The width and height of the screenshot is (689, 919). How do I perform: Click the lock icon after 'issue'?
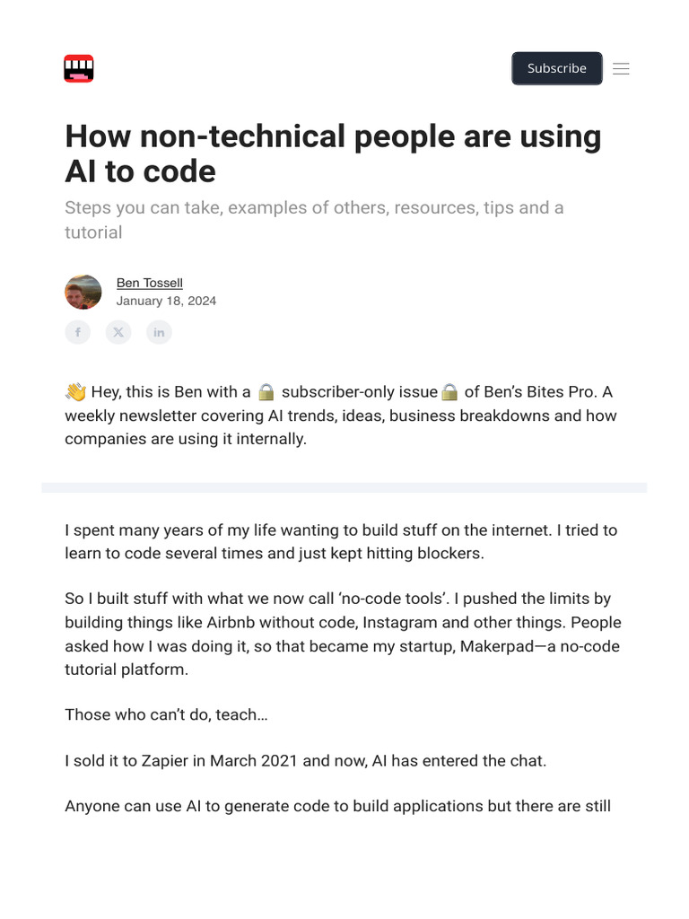449,392
